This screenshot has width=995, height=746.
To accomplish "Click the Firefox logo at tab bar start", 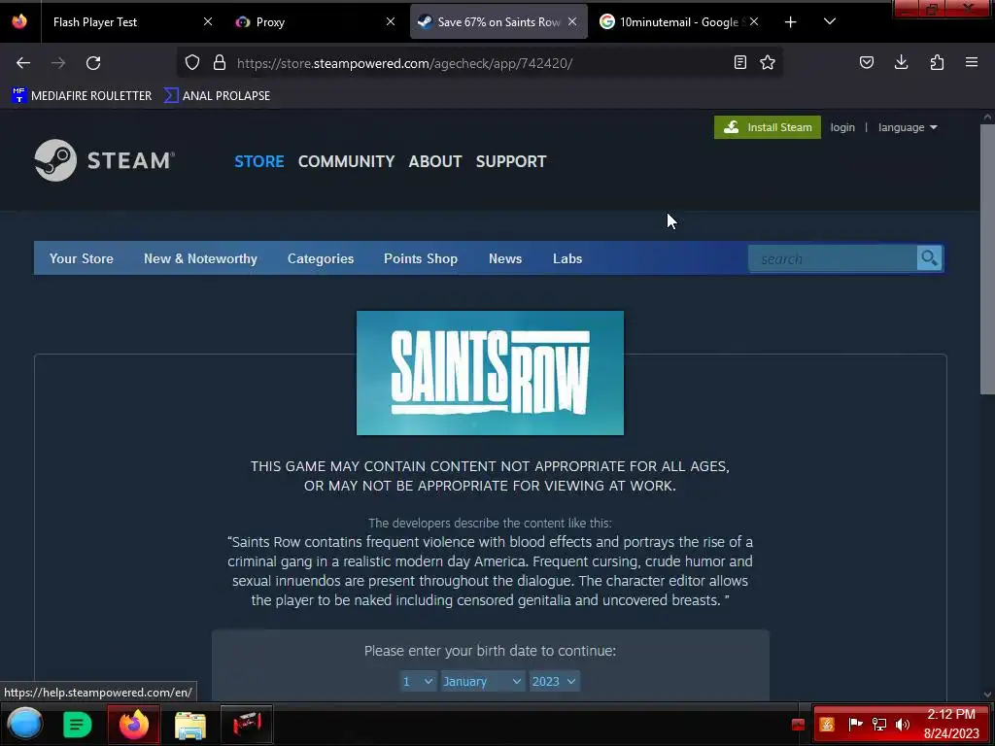I will pos(19,21).
